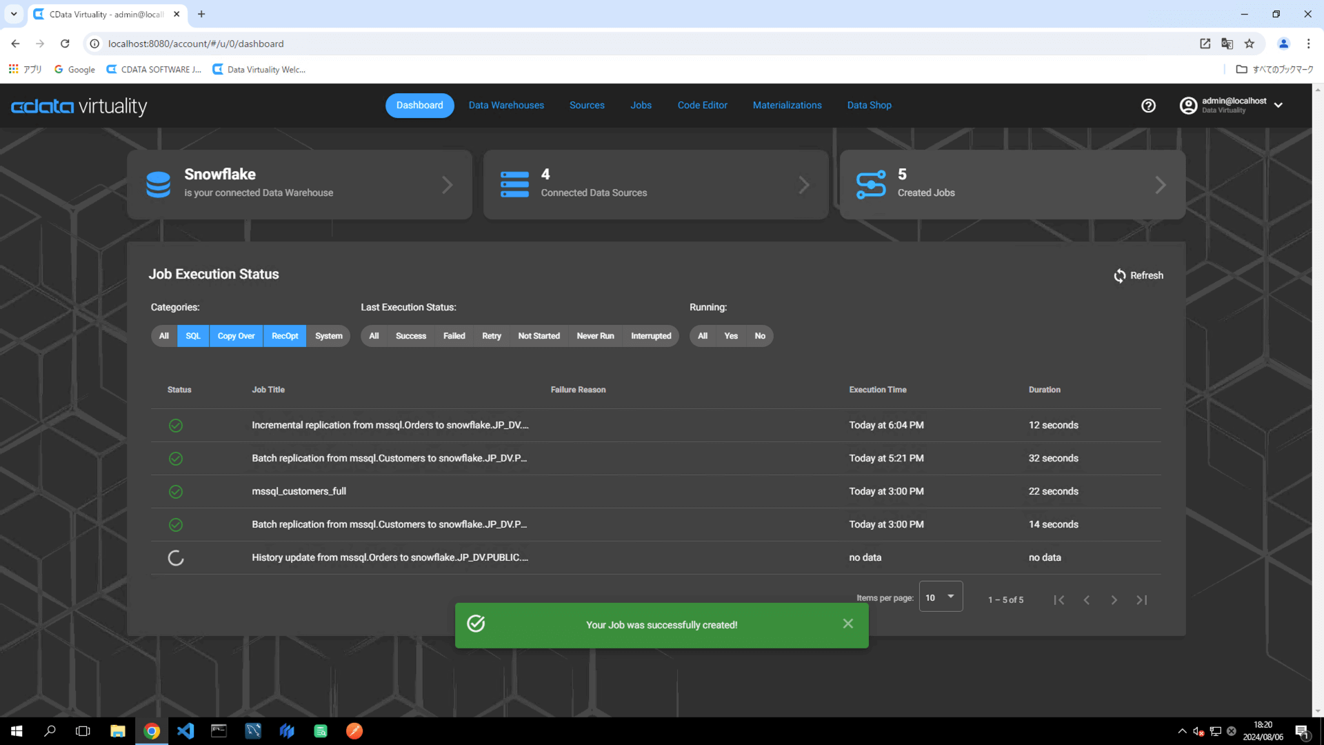The height and width of the screenshot is (745, 1324).
Task: Open the items per page dropdown
Action: 941,597
